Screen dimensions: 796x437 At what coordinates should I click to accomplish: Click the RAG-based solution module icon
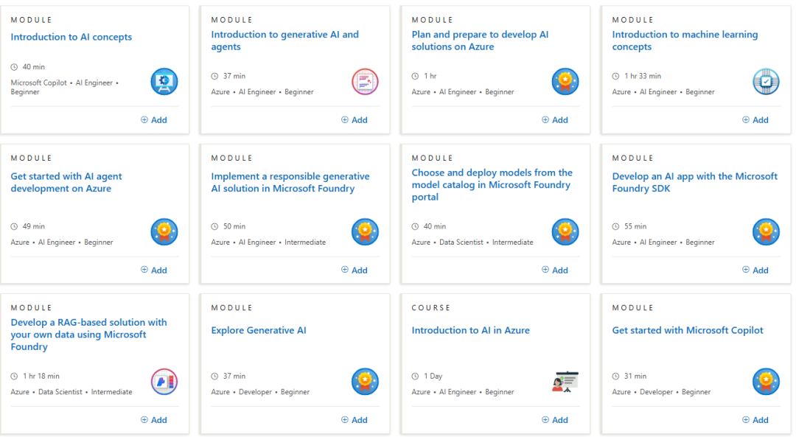(164, 382)
